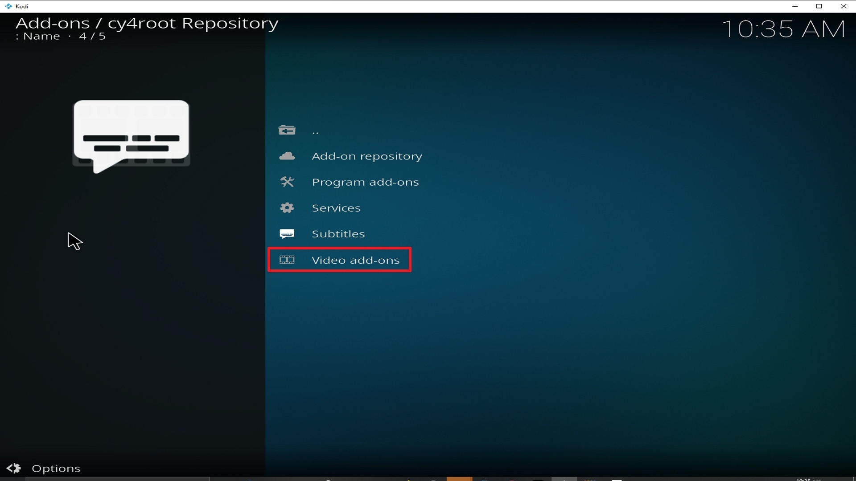Click the subtitle bubble icon in the list
856x481 pixels.
pos(287,234)
